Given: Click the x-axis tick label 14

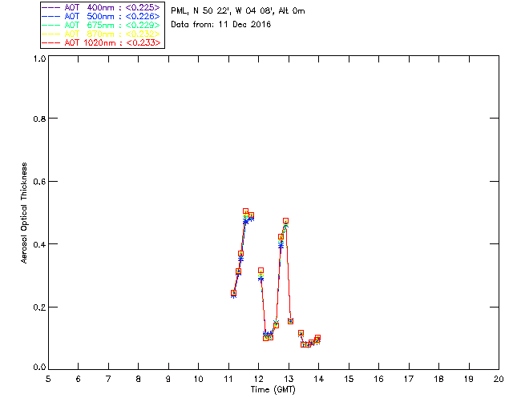Looking at the screenshot, I should [319, 379].
